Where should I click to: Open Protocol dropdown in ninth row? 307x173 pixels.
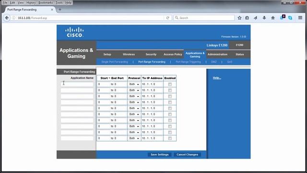coord(134,132)
